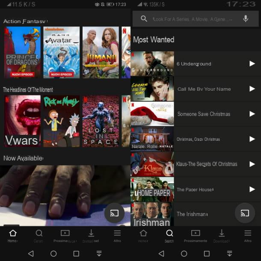Open the Irishman thumbnail

point(152,214)
